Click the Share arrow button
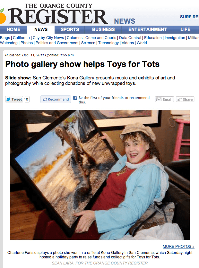 (x=185, y=99)
